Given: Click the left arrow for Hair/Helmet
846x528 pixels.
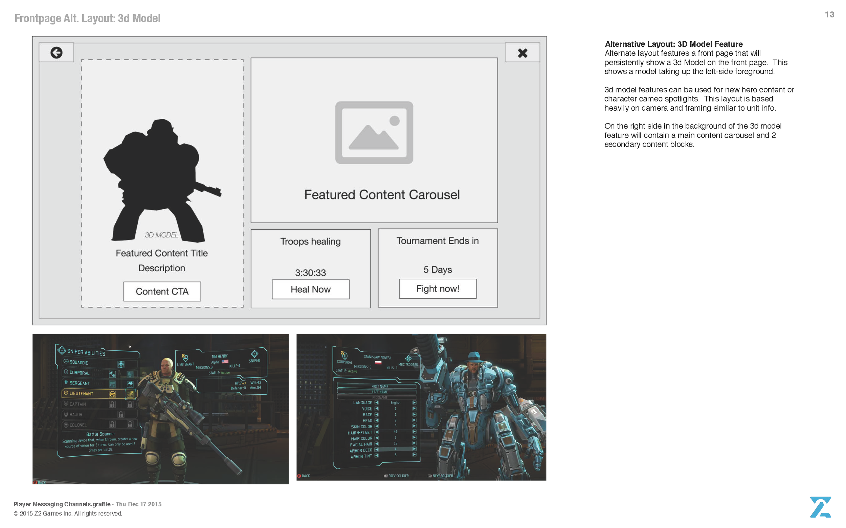Looking at the screenshot, I should coord(377,432).
